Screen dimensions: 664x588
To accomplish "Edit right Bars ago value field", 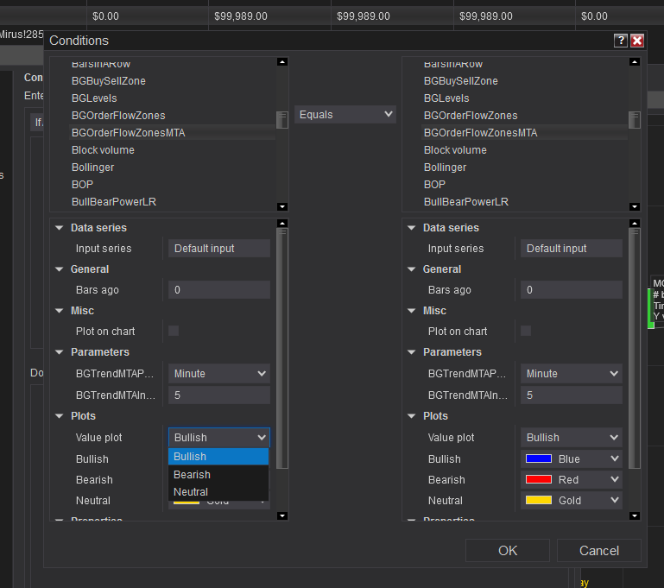I will (x=572, y=290).
